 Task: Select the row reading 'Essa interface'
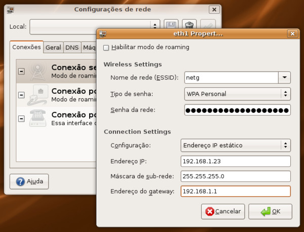(x=56, y=119)
